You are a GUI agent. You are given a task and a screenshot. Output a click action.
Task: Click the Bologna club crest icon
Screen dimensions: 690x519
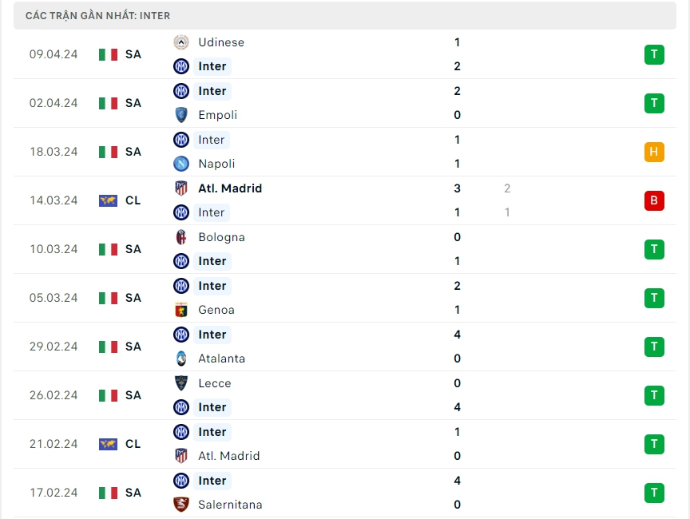(181, 237)
